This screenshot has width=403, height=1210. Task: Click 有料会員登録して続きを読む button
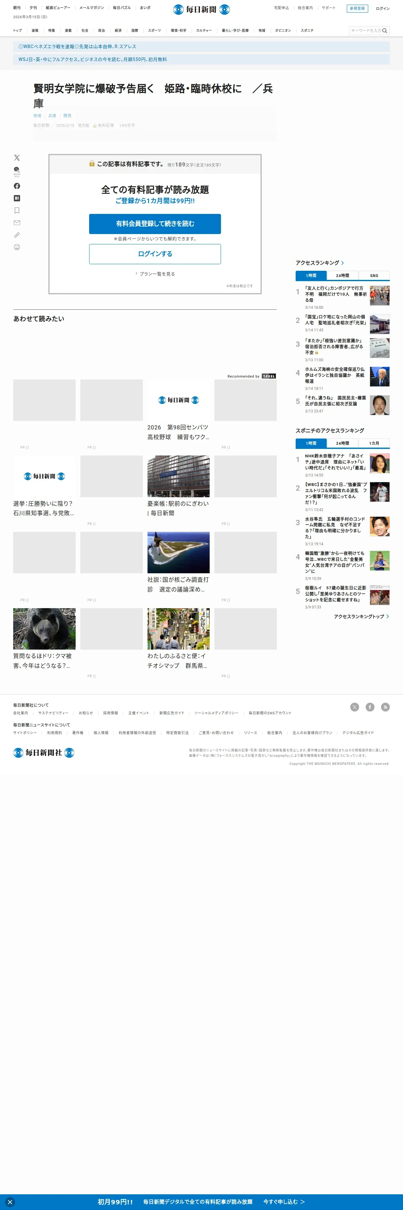pos(155,224)
